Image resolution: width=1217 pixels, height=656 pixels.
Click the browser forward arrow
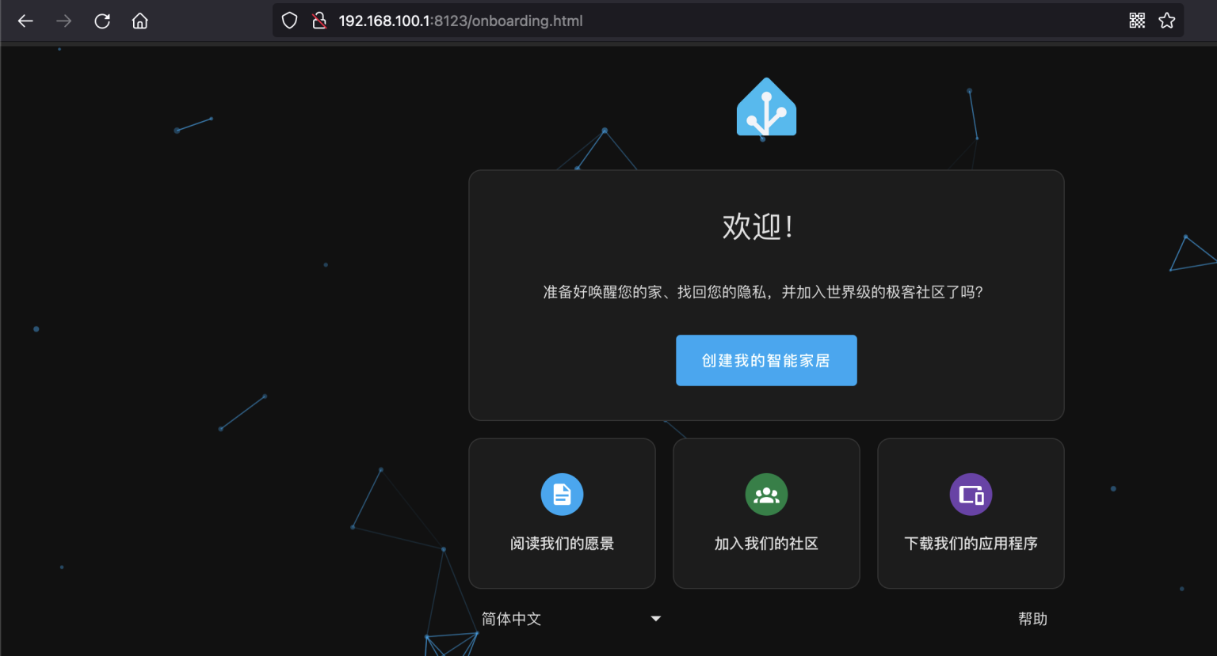point(64,21)
